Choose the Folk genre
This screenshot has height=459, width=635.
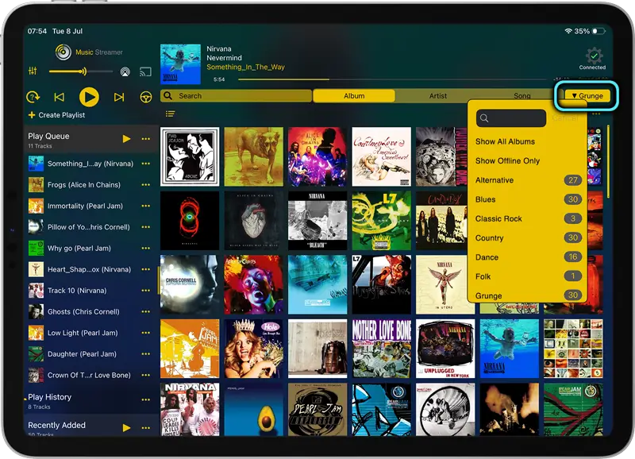527,276
